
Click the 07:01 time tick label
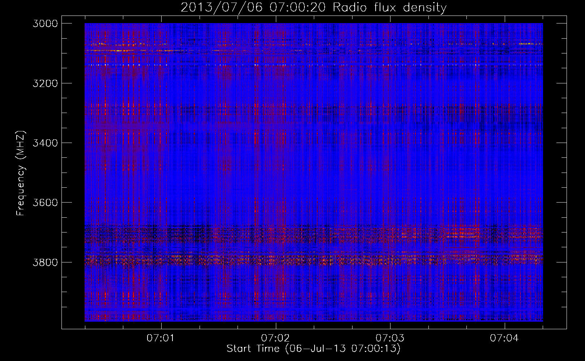click(161, 338)
